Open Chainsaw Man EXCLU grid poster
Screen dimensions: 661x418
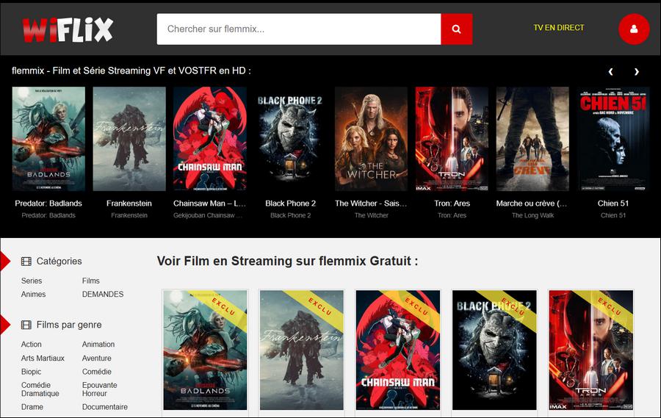(x=398, y=350)
